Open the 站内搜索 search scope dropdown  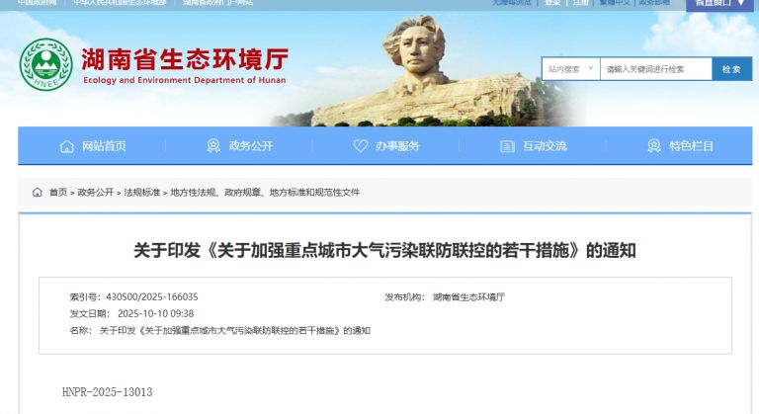click(x=570, y=69)
